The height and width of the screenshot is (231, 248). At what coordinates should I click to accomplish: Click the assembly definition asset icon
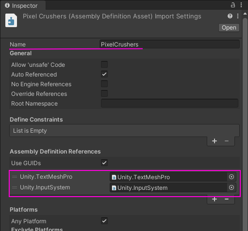11,20
